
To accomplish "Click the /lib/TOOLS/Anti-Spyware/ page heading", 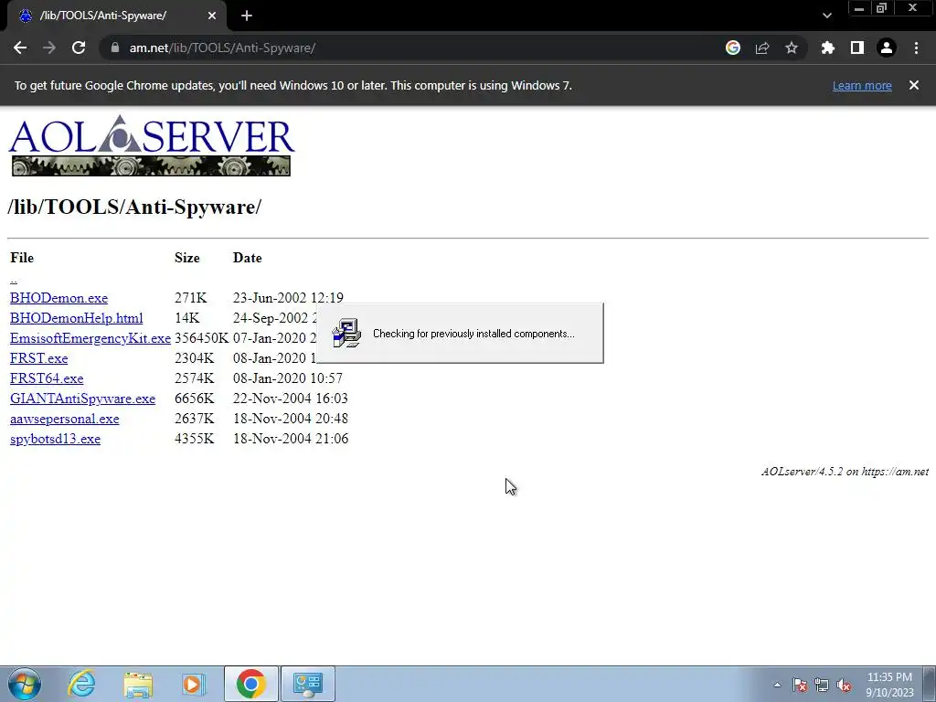I will coord(134,207).
